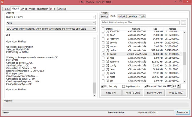
Task: Disable the Skip Security checkbox
Action: click(102, 86)
